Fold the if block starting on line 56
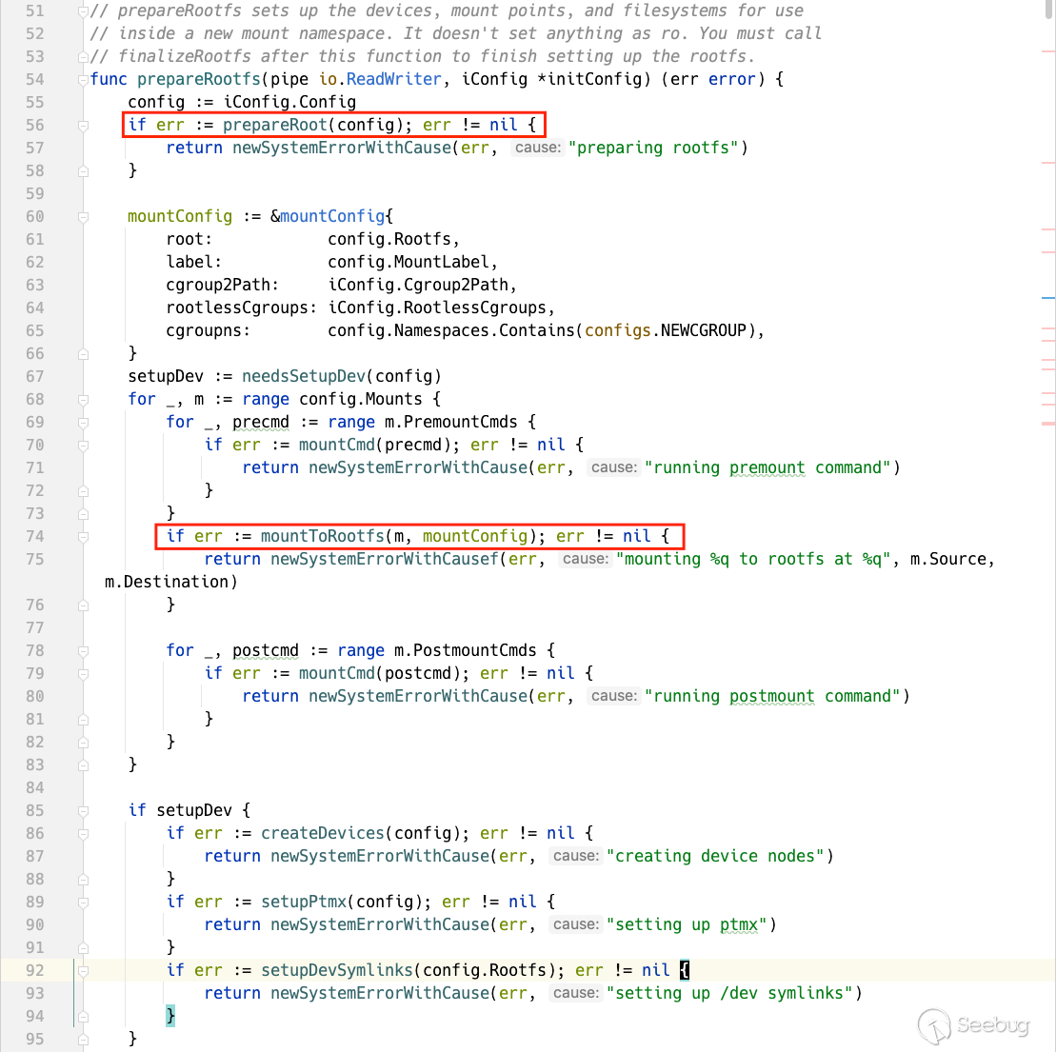 click(x=83, y=126)
